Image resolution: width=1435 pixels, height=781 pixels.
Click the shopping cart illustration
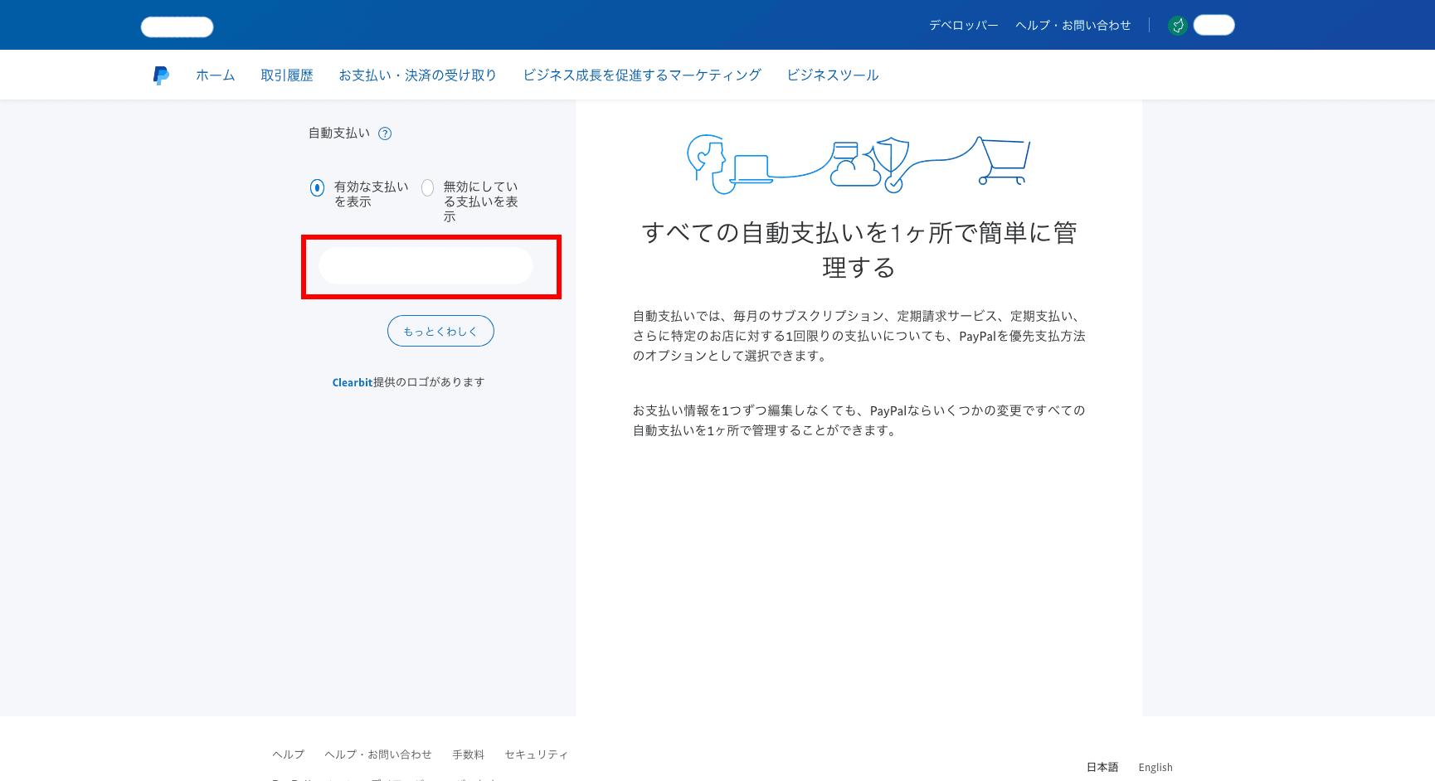tap(1004, 161)
